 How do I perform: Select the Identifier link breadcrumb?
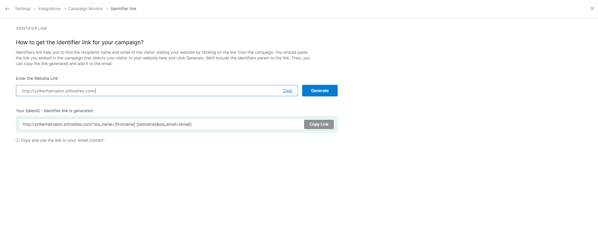click(124, 9)
